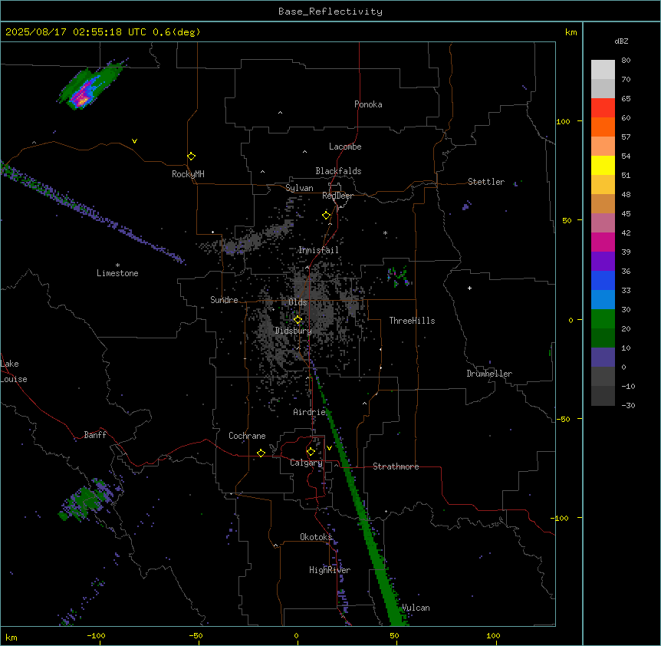The width and height of the screenshot is (661, 646).
Task: Click the Limestone label
Action: pyautogui.click(x=117, y=273)
